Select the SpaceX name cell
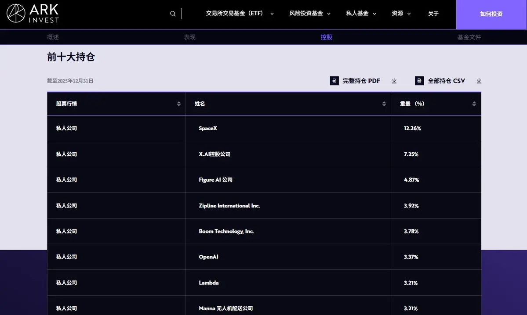Screen dimensions: 527x315 [x=288, y=129]
